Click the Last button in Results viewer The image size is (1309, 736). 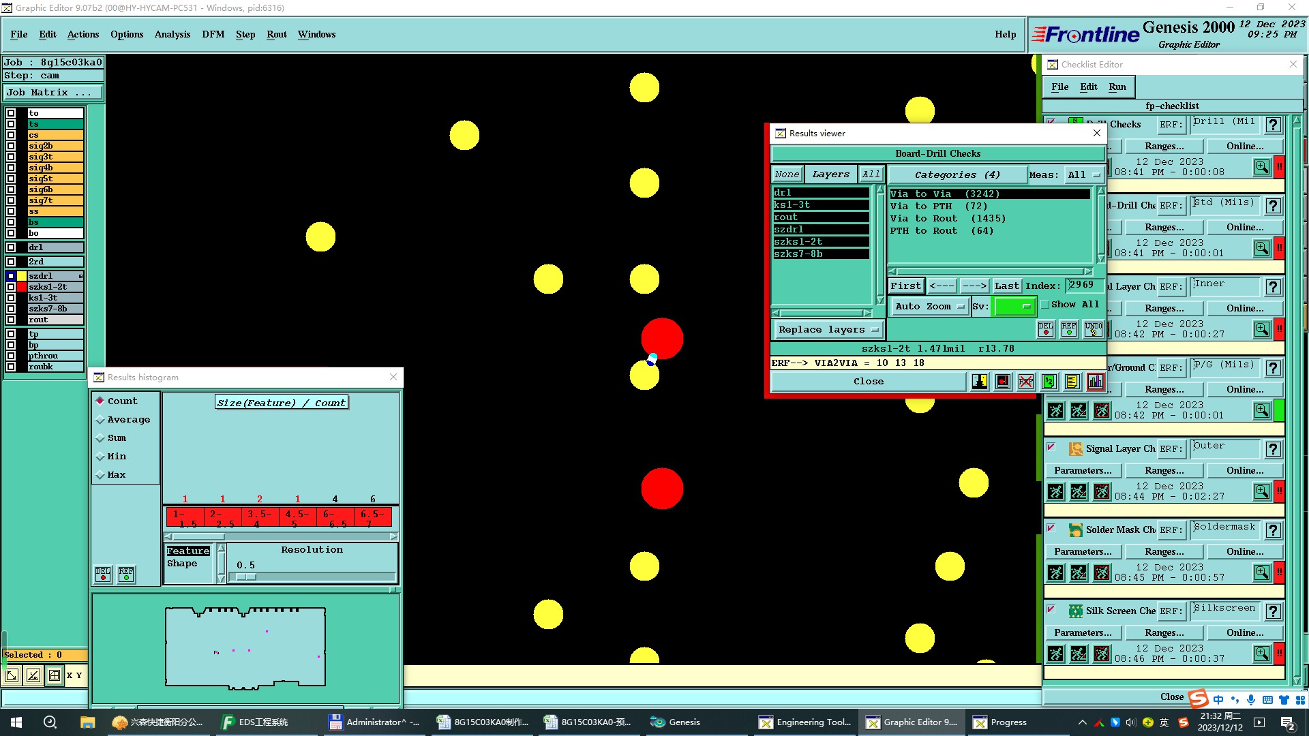[x=1007, y=286]
